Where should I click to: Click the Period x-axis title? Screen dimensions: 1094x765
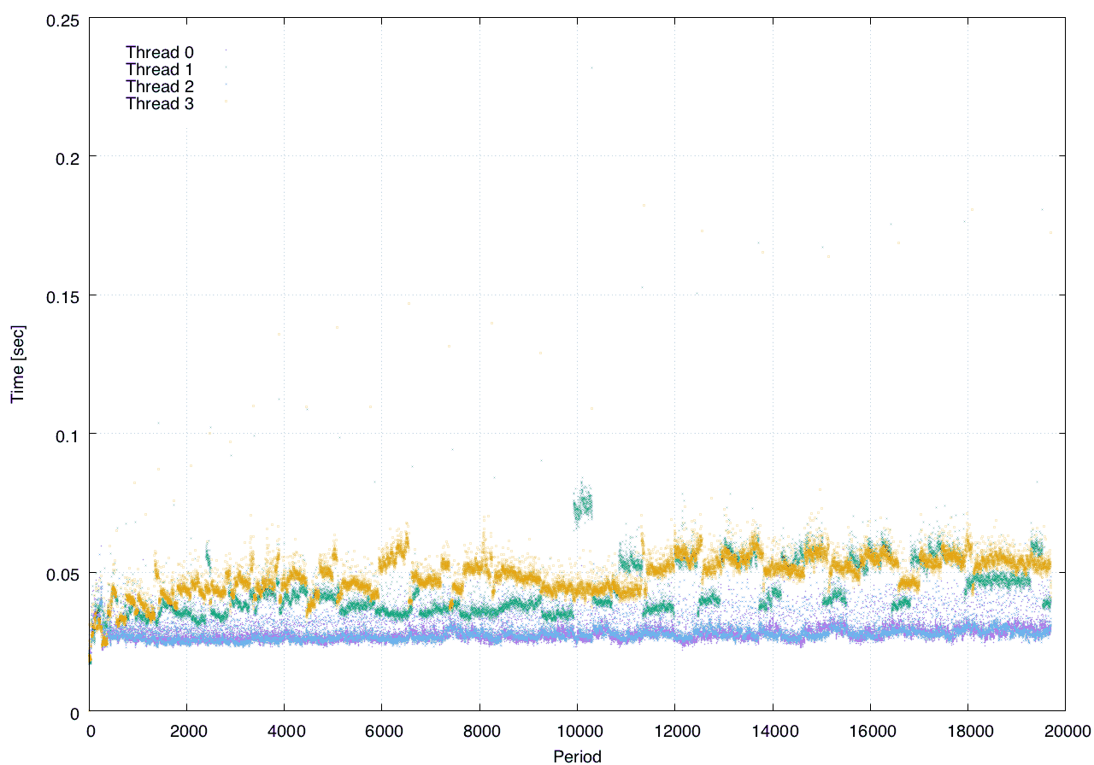coord(577,756)
